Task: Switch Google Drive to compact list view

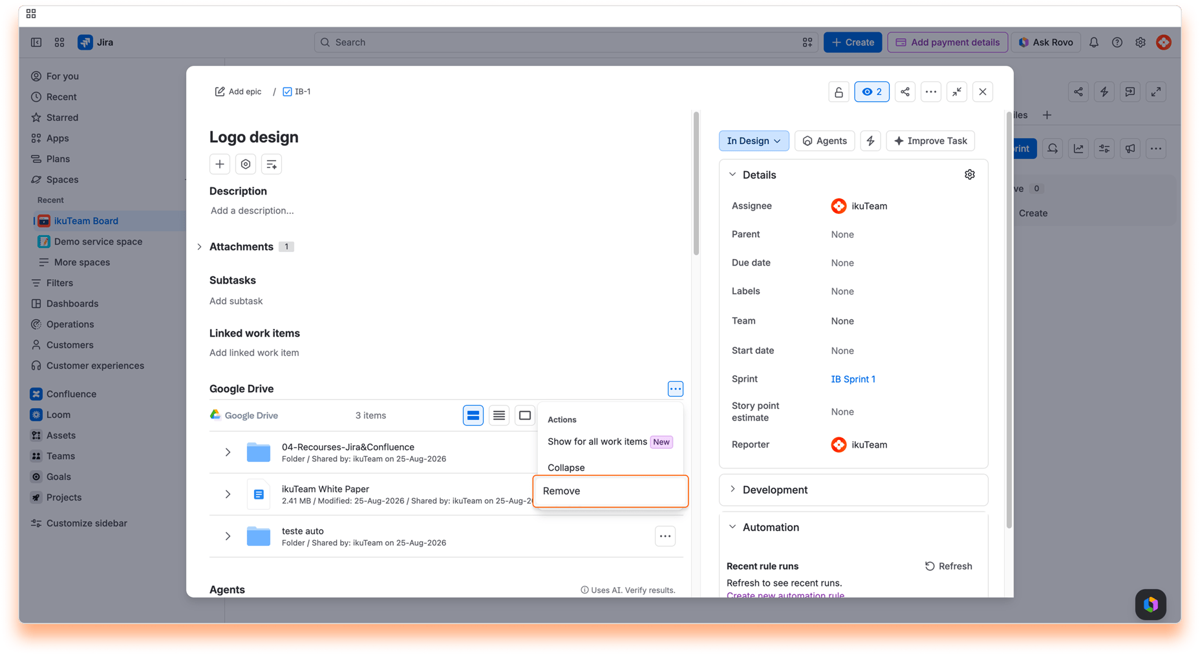Action: point(499,415)
